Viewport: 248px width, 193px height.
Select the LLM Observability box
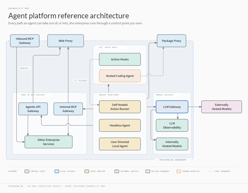click(x=172, y=125)
